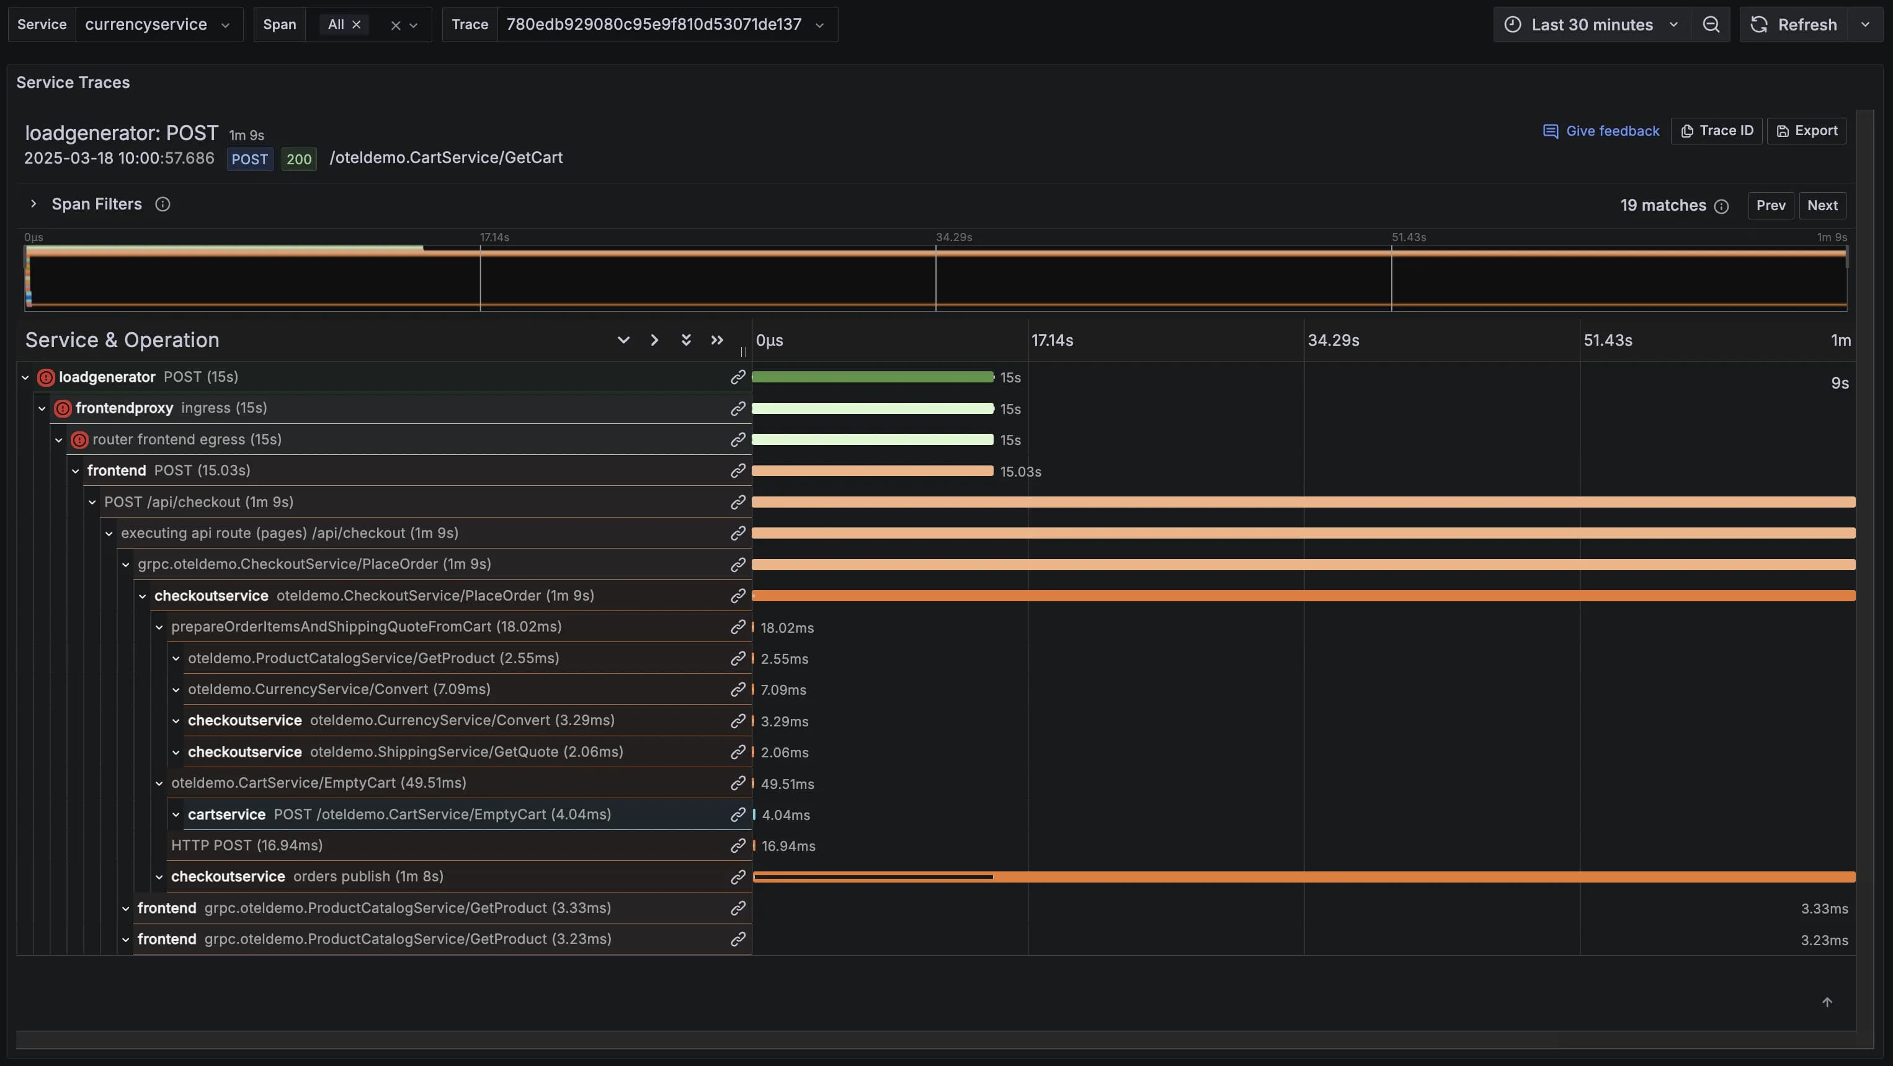Click the scroll to top arrow icon

click(1827, 1002)
